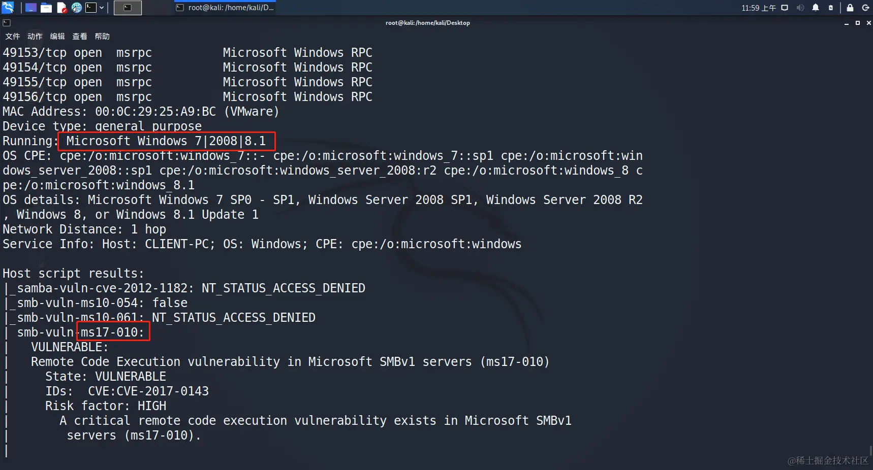Launch terminal emulator from the panel
This screenshot has height=470, width=873.
(x=91, y=8)
